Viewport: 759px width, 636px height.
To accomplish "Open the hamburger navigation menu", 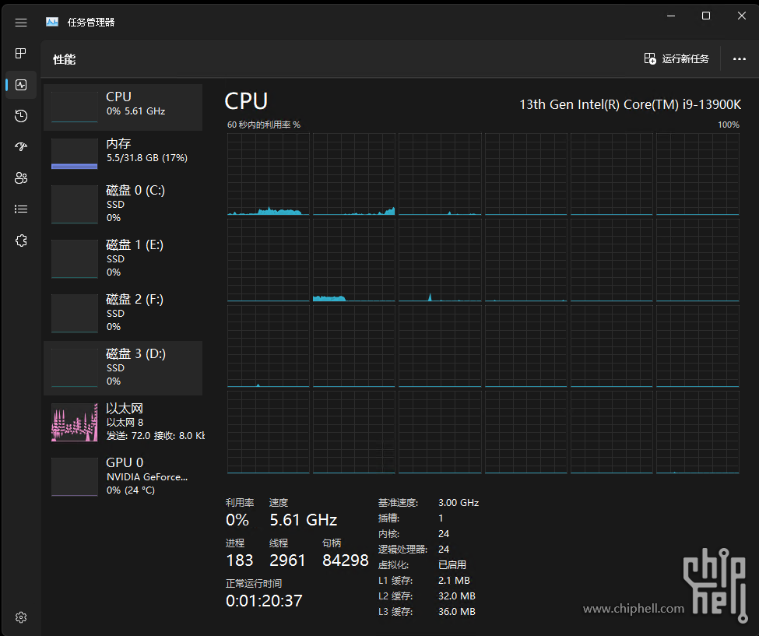I will coord(21,23).
